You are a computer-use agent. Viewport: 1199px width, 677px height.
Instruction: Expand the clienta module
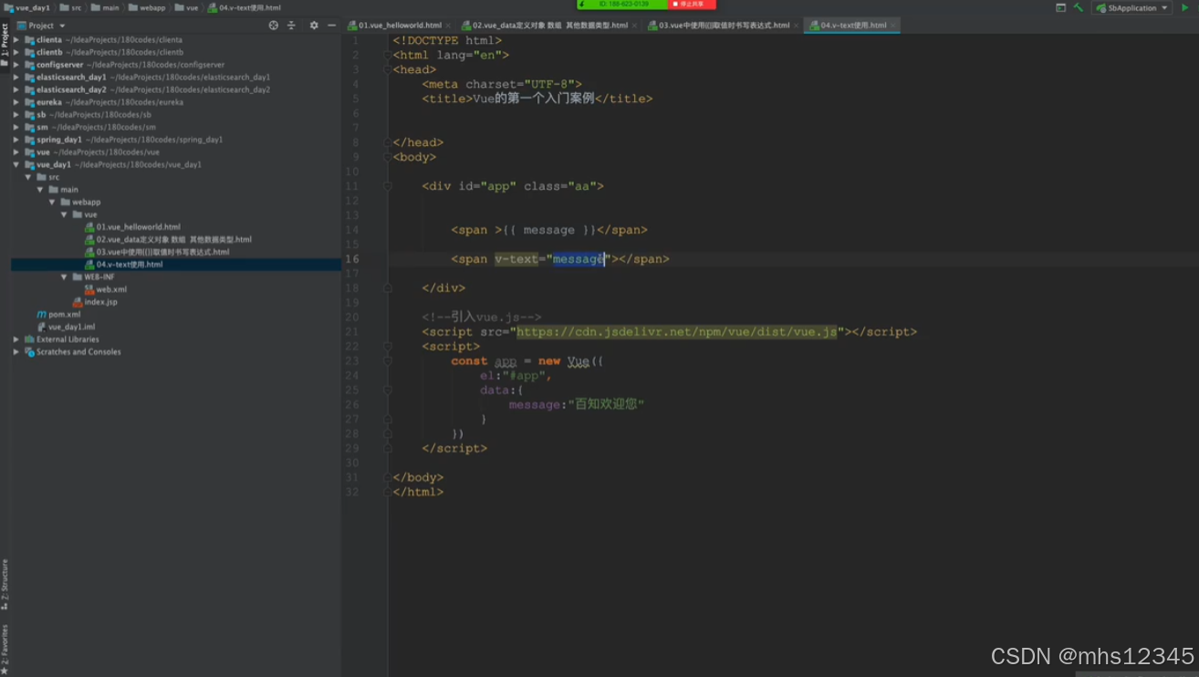16,40
